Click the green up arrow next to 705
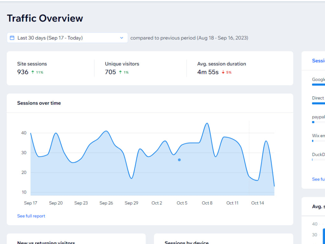Image resolution: width=325 pixels, height=244 pixels. (x=120, y=72)
